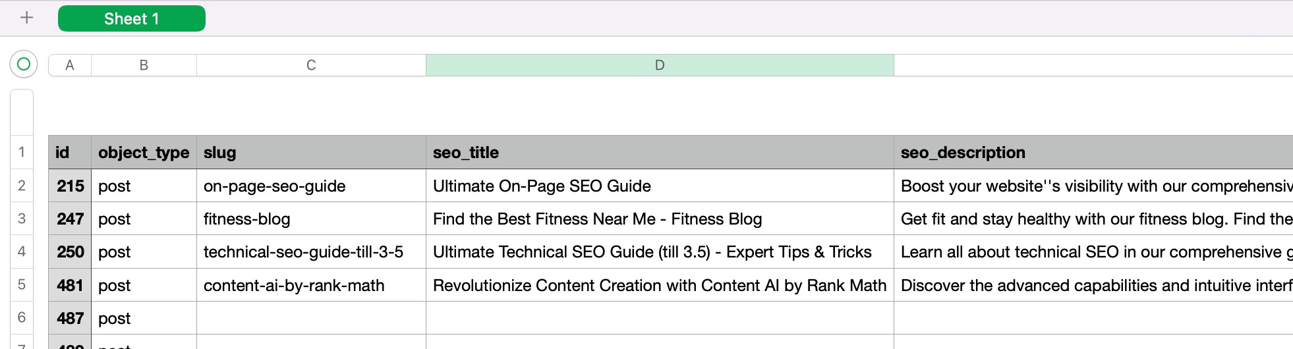
Task: Select row 1 header number
Action: (x=22, y=152)
